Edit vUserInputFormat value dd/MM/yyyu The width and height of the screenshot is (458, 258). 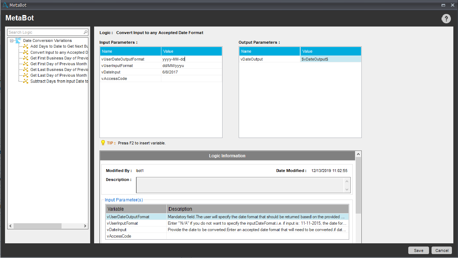point(191,66)
